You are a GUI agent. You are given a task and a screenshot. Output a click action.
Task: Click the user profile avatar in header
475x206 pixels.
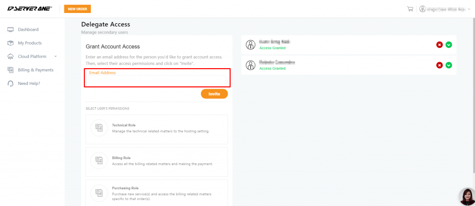[422, 9]
